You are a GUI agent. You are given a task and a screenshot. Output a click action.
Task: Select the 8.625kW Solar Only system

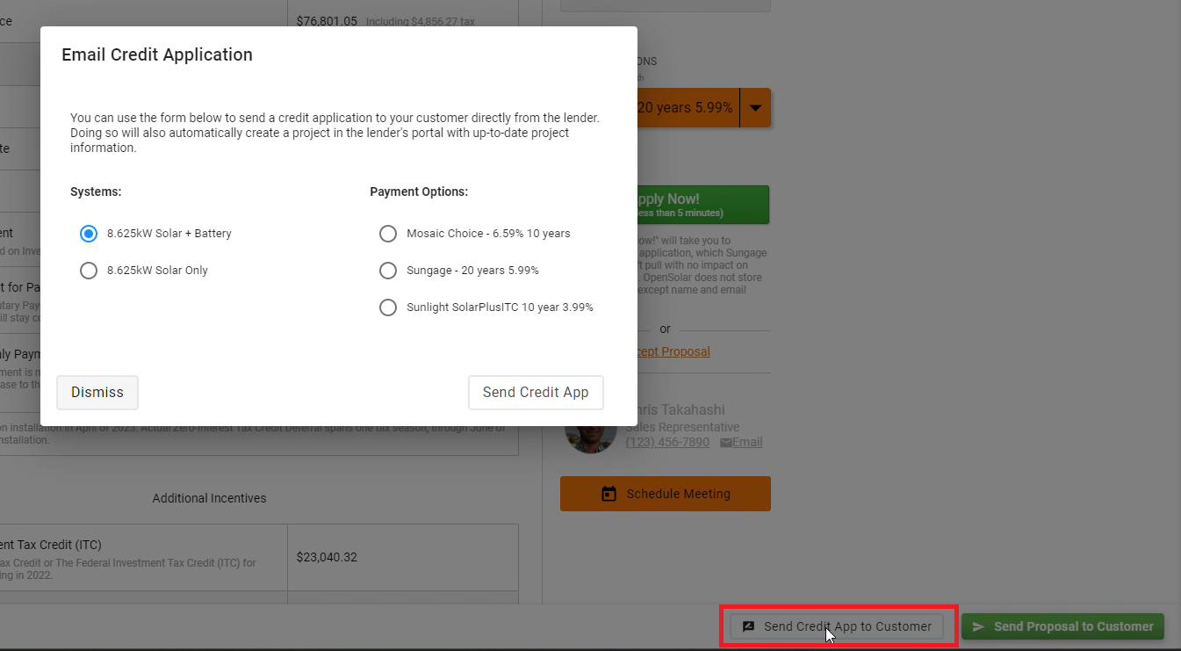pyautogui.click(x=88, y=271)
